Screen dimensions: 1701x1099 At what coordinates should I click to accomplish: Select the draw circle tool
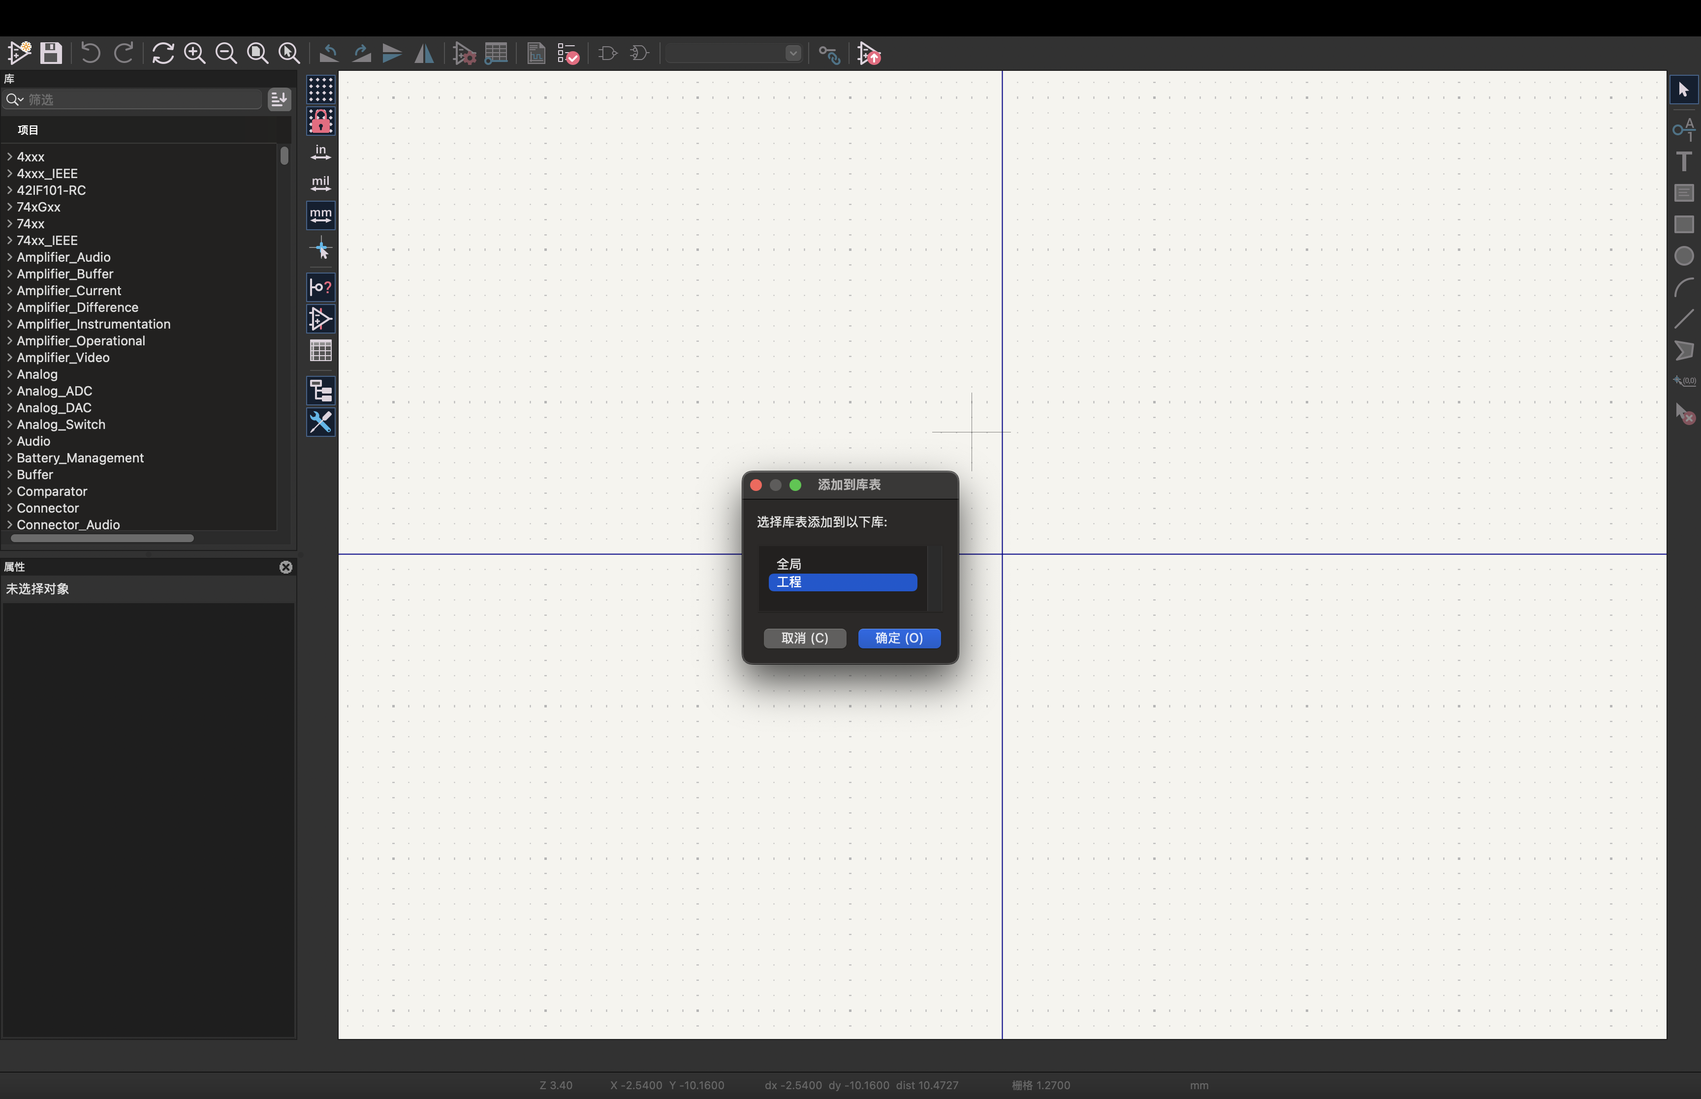click(x=1684, y=255)
